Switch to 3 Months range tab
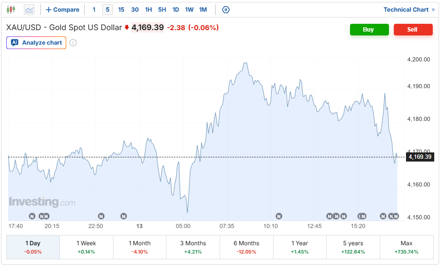The width and height of the screenshot is (443, 271). pyautogui.click(x=193, y=247)
